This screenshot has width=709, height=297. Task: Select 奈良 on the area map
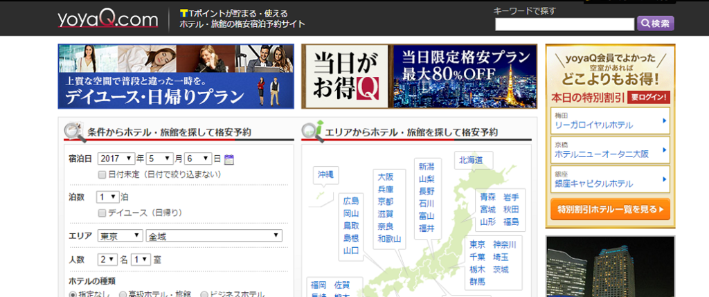(386, 226)
